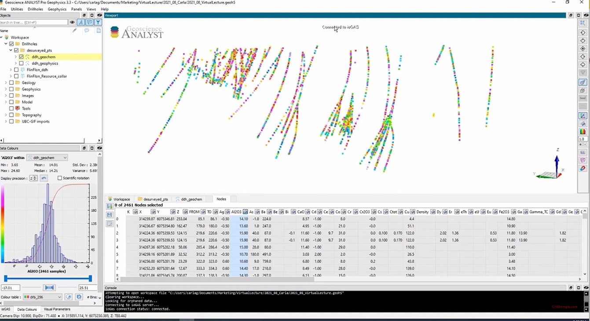
Task: Open the filter icon in the Objects panel
Action: click(x=98, y=22)
